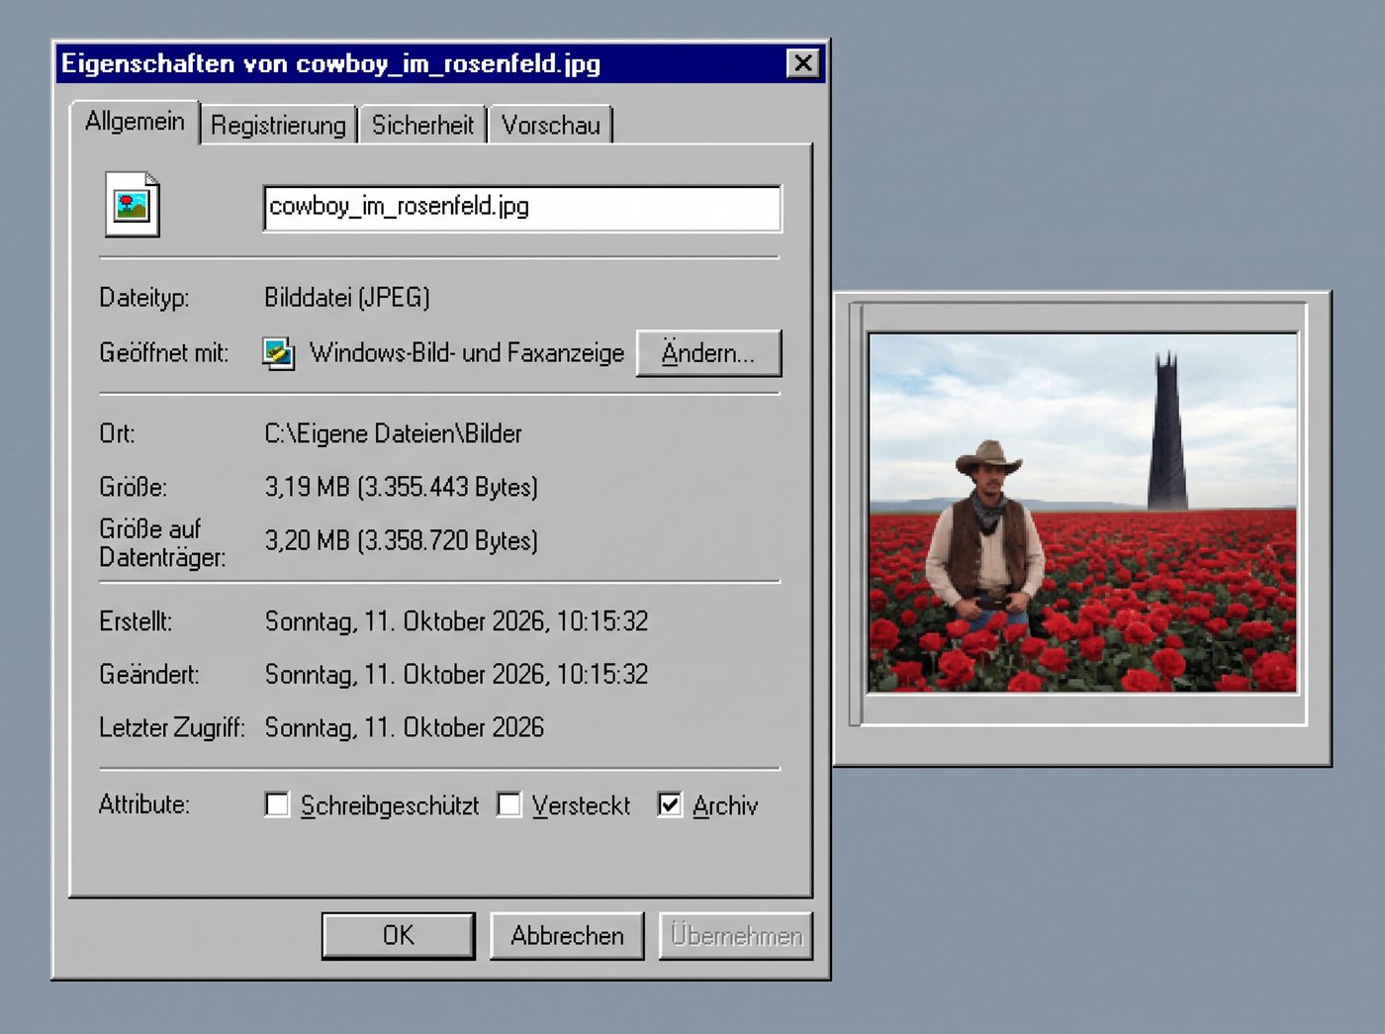1385x1034 pixels.
Task: Click the Dateityp: label
Action: [143, 297]
